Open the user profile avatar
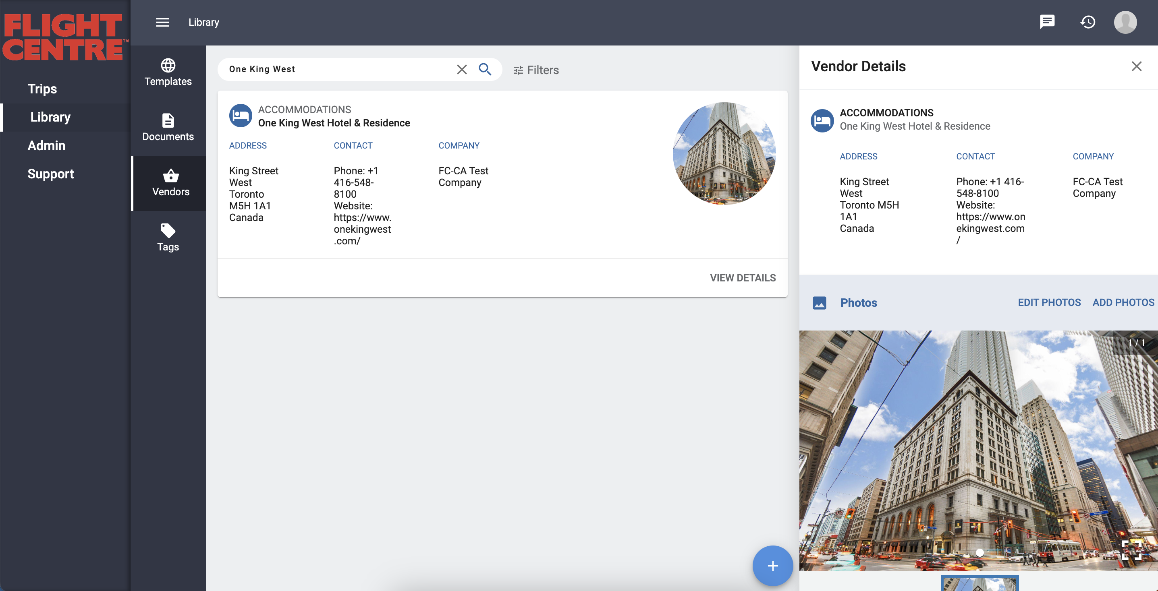1158x591 pixels. pos(1125,22)
